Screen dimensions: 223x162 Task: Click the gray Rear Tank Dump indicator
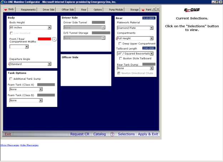pos(149,64)
